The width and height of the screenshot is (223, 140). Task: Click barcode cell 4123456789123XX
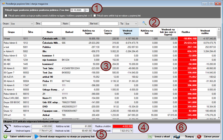(71, 68)
